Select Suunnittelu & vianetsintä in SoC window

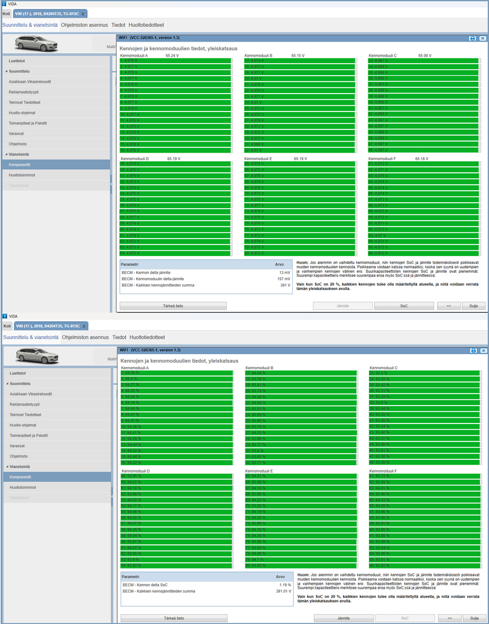pyautogui.click(x=31, y=337)
